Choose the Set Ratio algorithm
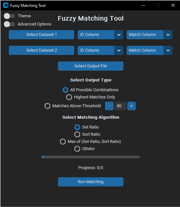 [x=77, y=127]
